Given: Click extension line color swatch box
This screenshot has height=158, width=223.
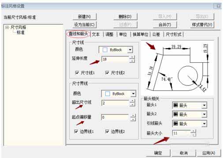Looking at the screenshot, I should [108, 93].
